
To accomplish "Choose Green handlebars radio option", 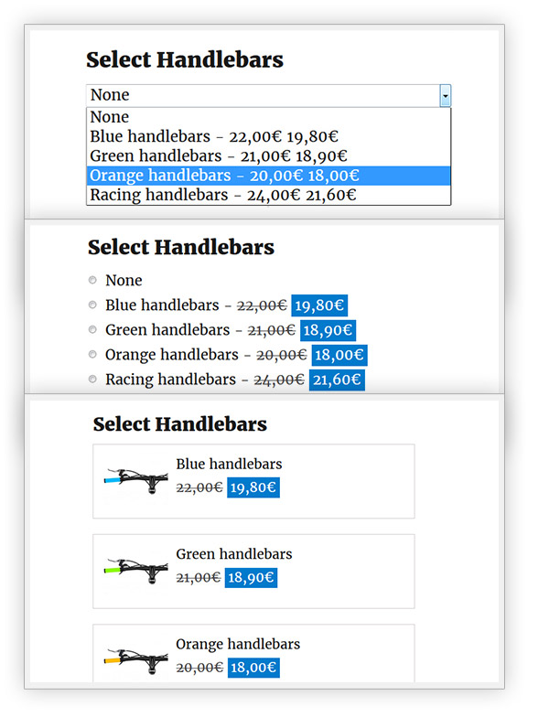I will 92,330.
